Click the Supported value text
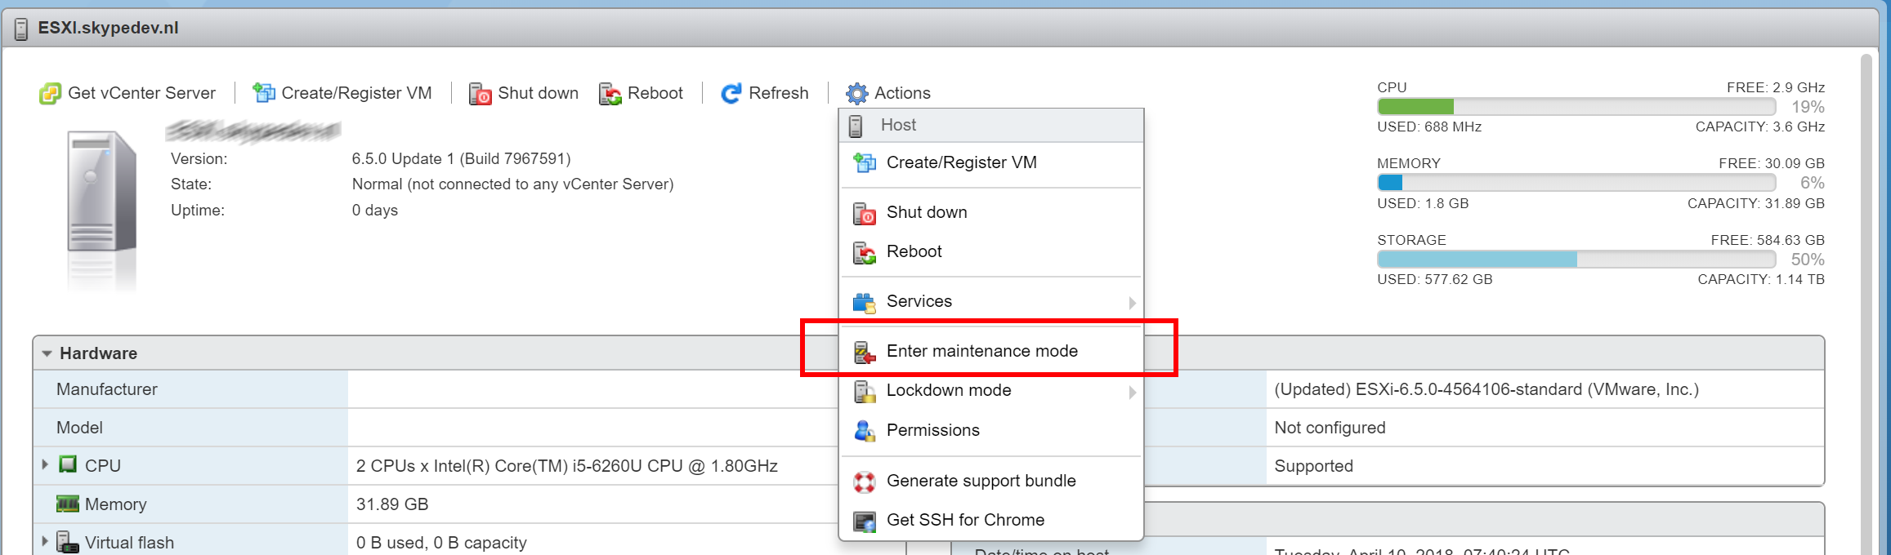Image resolution: width=1891 pixels, height=555 pixels. click(1313, 466)
